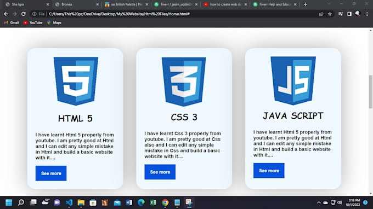Close the how to create web tab
This screenshot has height=209, width=373.
246,4
